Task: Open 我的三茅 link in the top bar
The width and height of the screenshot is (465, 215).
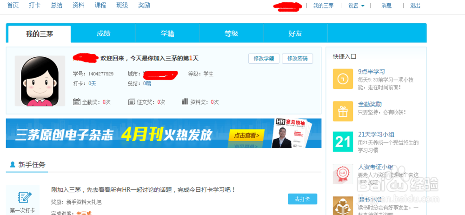Action: (x=323, y=6)
